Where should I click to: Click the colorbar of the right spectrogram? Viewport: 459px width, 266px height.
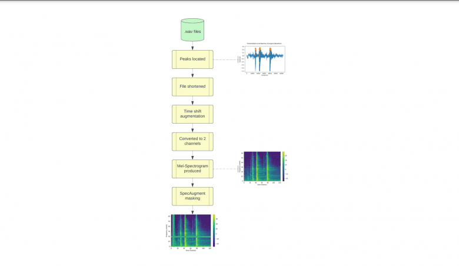coord(283,167)
